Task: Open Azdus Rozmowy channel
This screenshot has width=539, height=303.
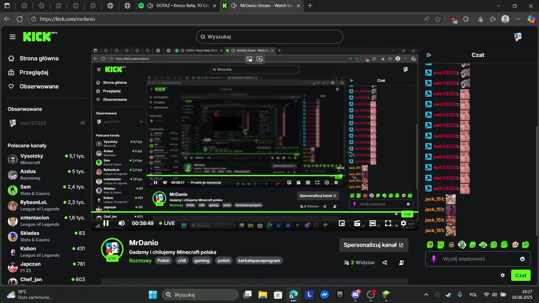Action: tap(46, 175)
